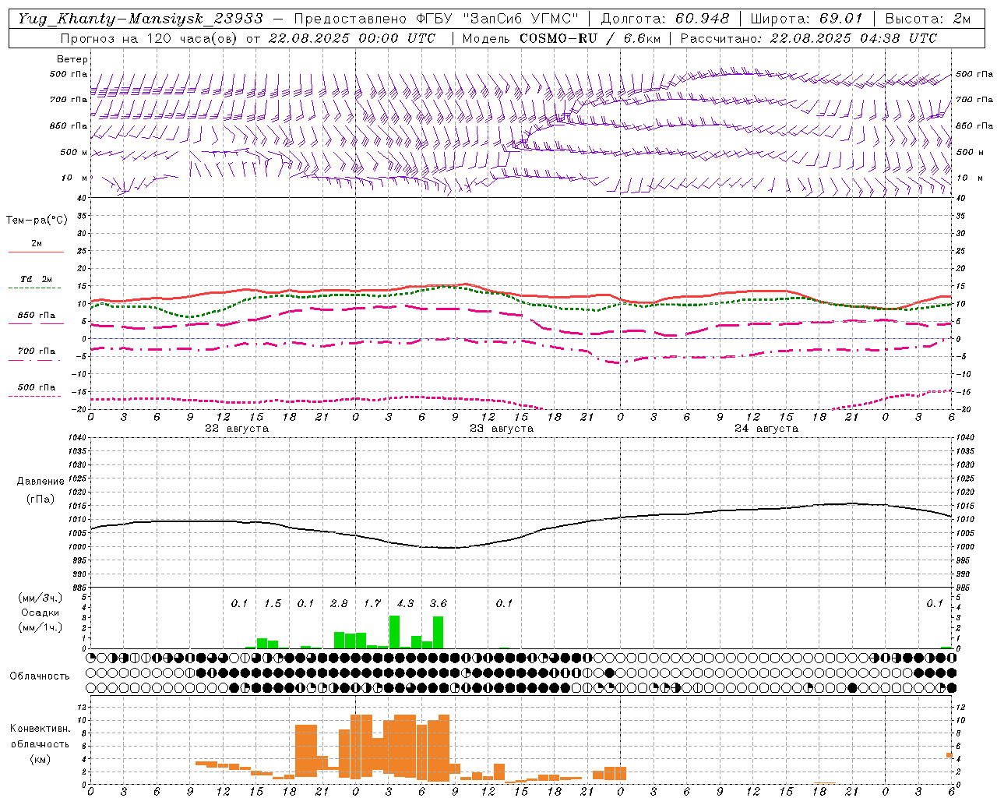Click the 22 августа date label
Image resolution: width=997 pixels, height=798 pixels.
tap(237, 429)
